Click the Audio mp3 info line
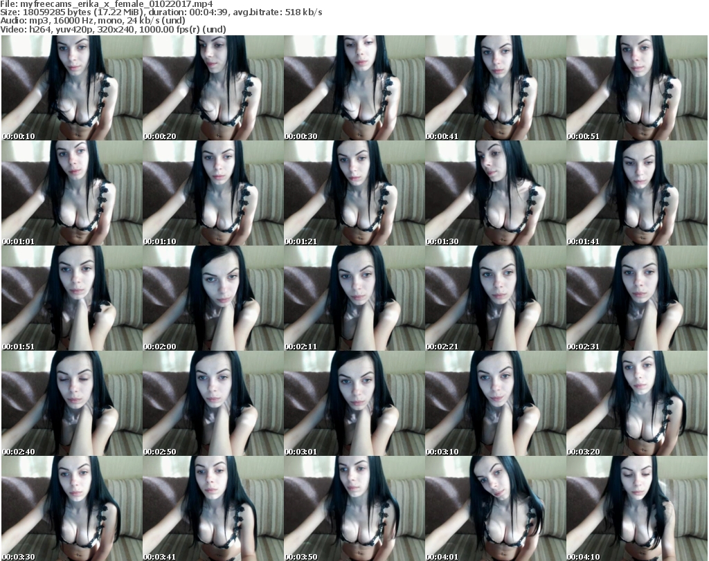709x561 pixels. [93, 21]
